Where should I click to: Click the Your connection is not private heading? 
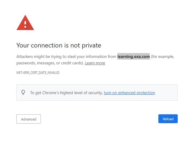tap(59, 45)
